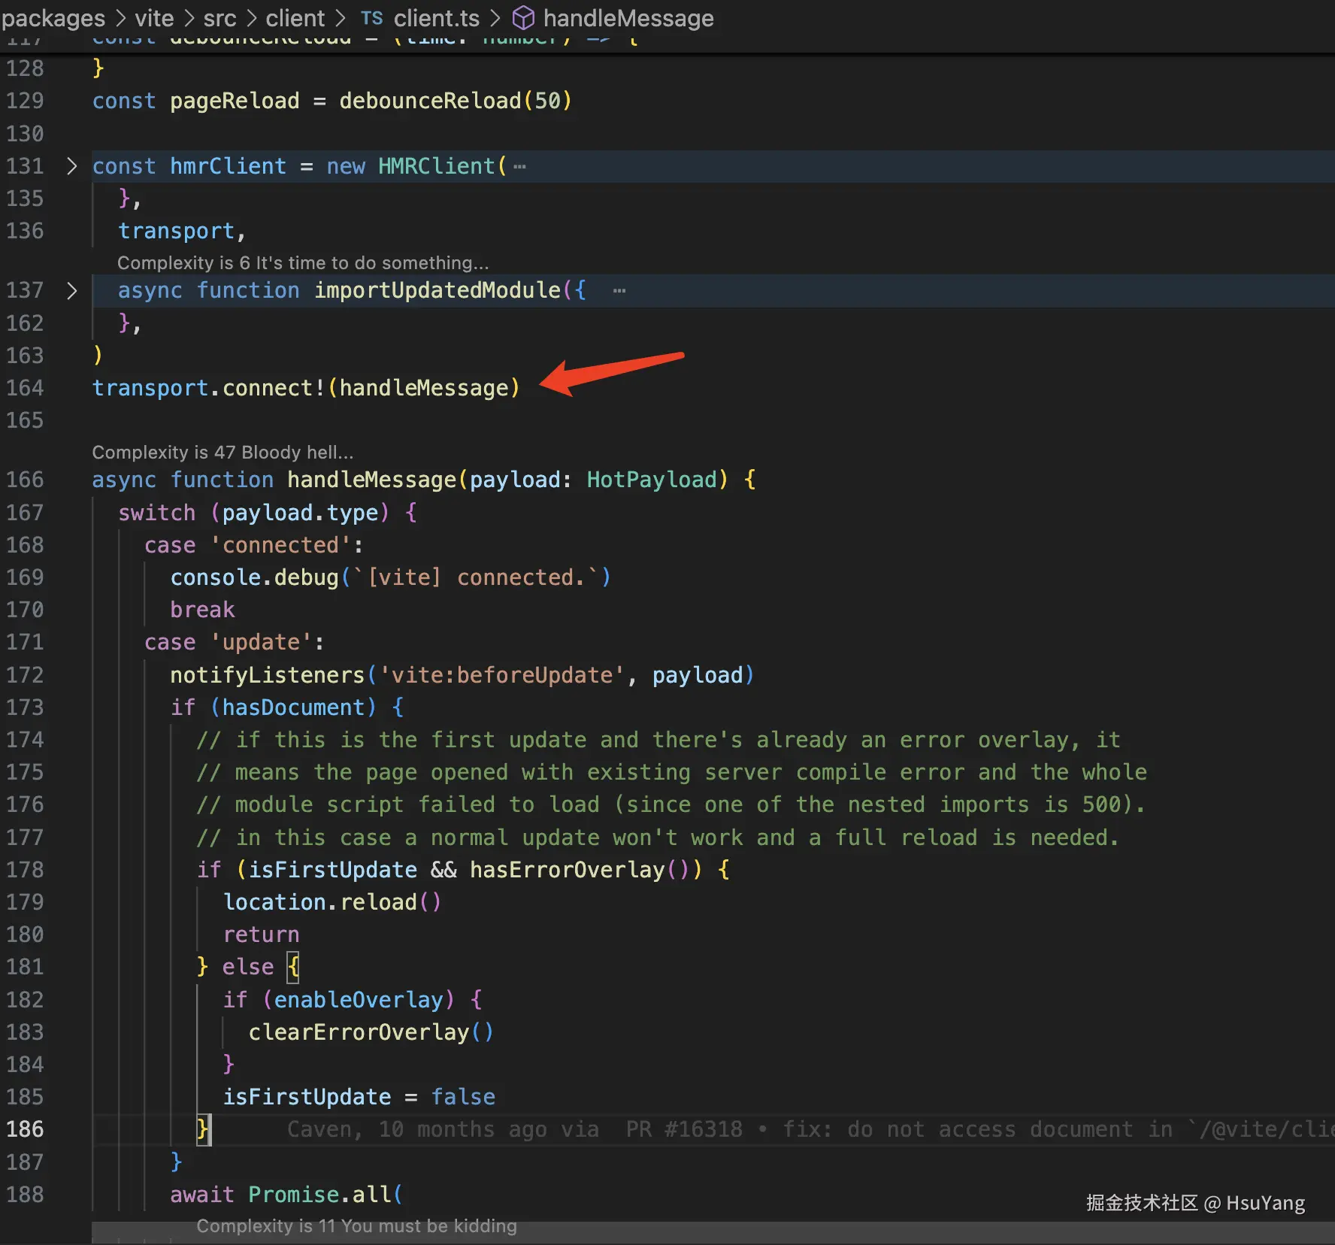
Task: Click the importUpdatedModule function name
Action: [437, 290]
